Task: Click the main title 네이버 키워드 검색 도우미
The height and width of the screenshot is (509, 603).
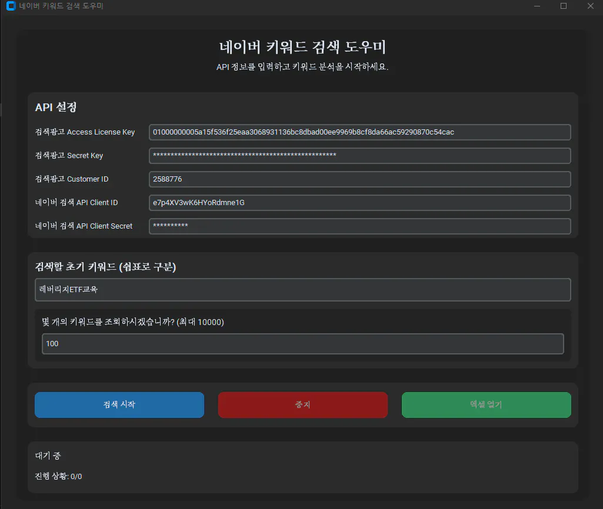Action: coord(302,47)
